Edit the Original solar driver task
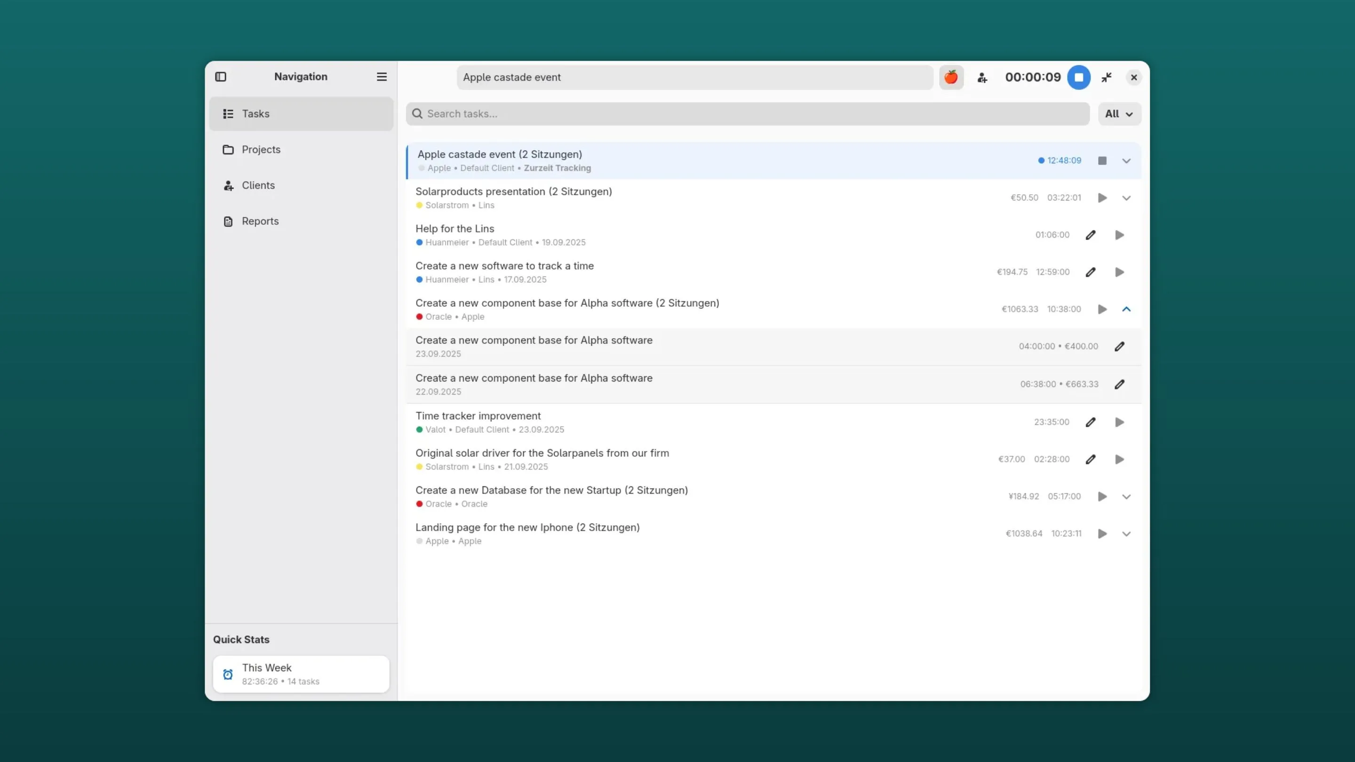The height and width of the screenshot is (762, 1355). (1091, 459)
